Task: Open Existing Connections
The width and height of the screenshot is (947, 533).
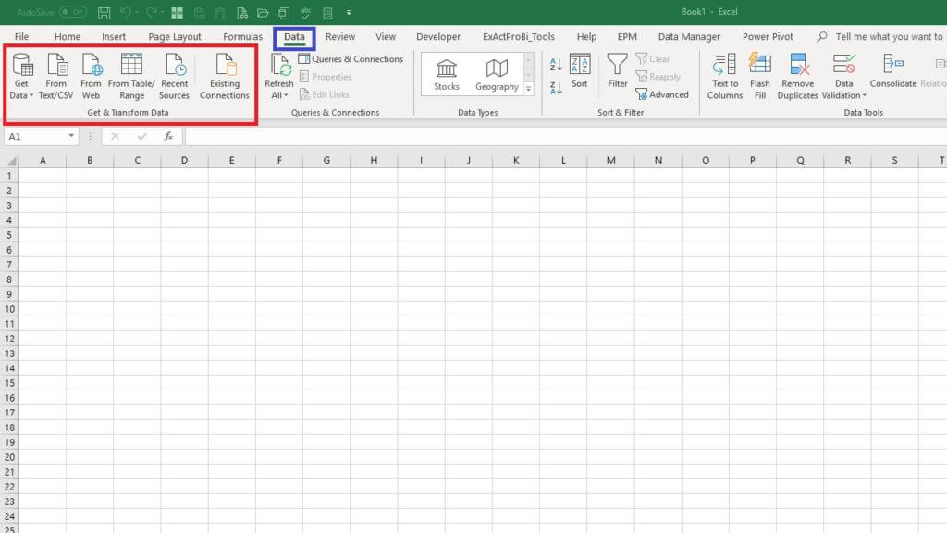Action: click(225, 66)
